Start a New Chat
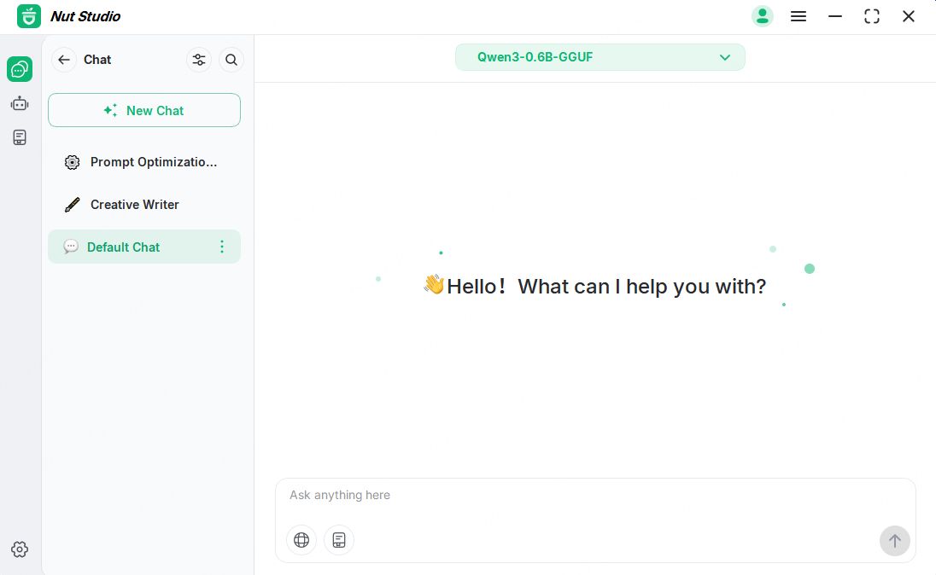This screenshot has height=575, width=936. coord(144,110)
